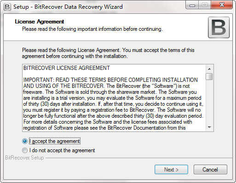Close the setup wizard window

click(222, 5)
